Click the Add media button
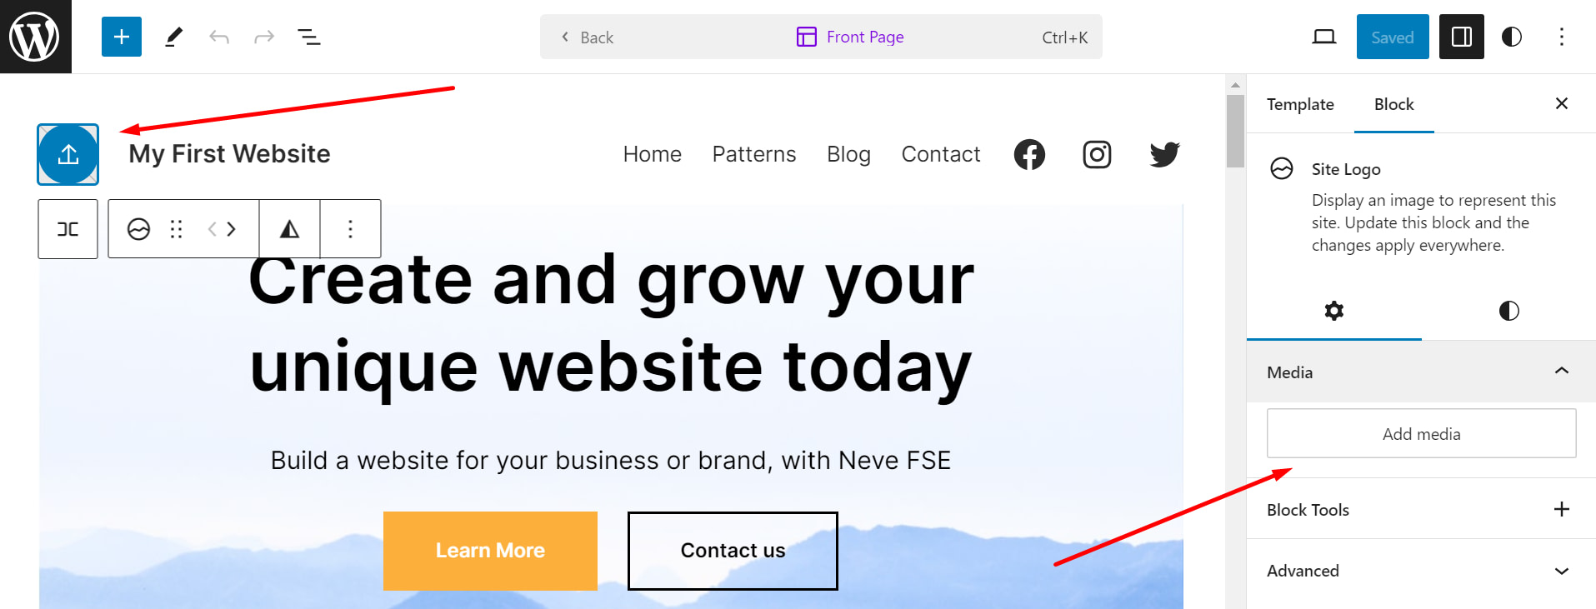 point(1420,433)
